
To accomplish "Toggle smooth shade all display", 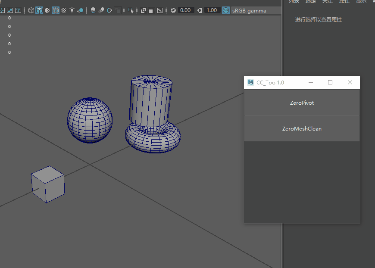I will tap(39, 10).
